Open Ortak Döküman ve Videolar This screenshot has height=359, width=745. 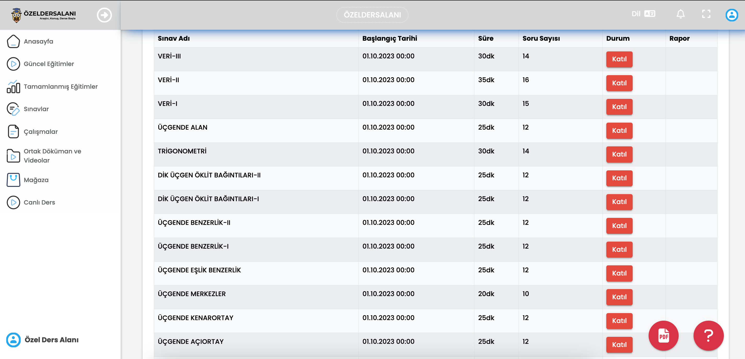52,156
